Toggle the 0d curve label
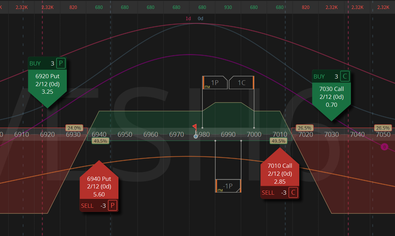The image size is (395, 236). click(200, 19)
